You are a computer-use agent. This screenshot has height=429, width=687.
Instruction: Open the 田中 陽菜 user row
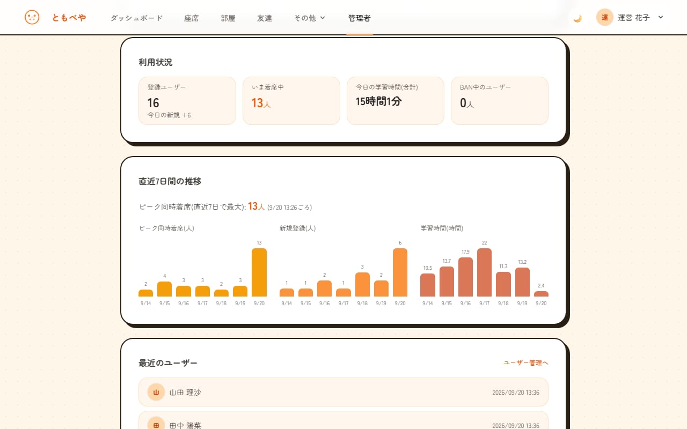pos(343,420)
